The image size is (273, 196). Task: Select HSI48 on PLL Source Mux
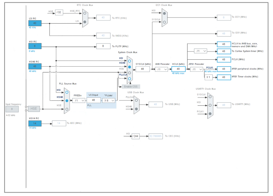(67, 101)
